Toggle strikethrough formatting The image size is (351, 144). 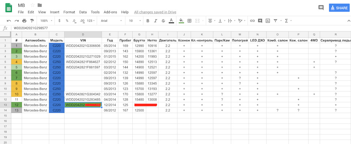point(163,21)
